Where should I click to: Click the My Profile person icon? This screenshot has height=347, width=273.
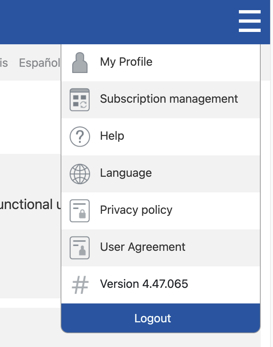(x=79, y=62)
